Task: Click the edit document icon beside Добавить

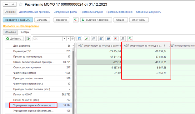Action: pos(28,39)
